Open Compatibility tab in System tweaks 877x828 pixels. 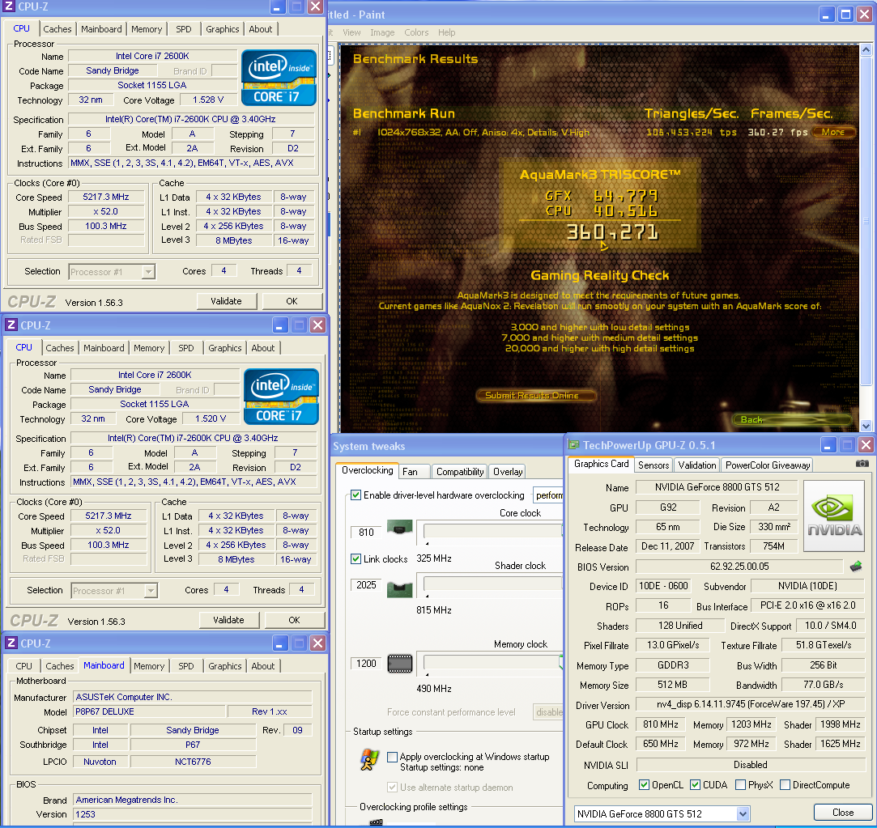(460, 471)
